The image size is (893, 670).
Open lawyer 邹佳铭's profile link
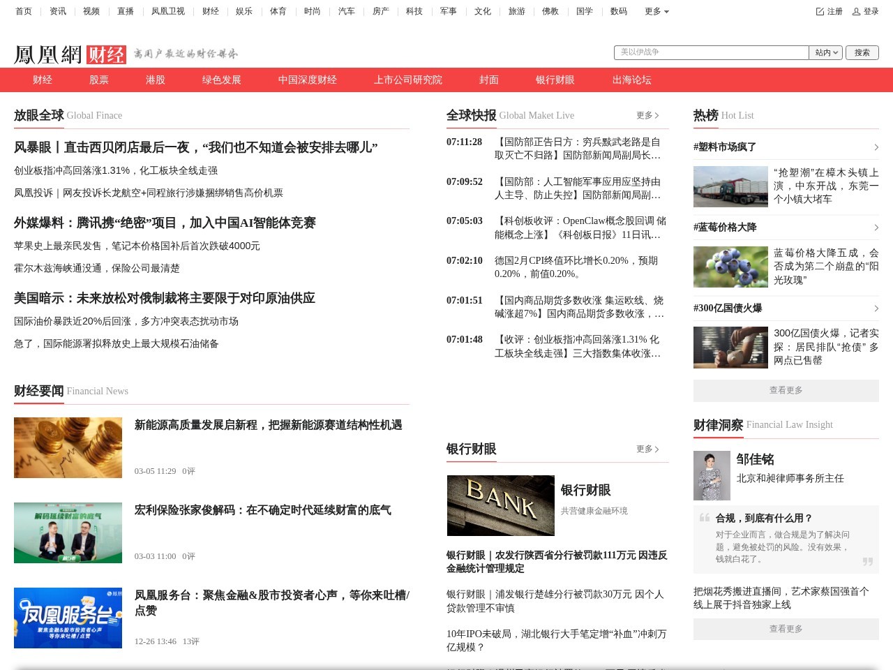(754, 459)
